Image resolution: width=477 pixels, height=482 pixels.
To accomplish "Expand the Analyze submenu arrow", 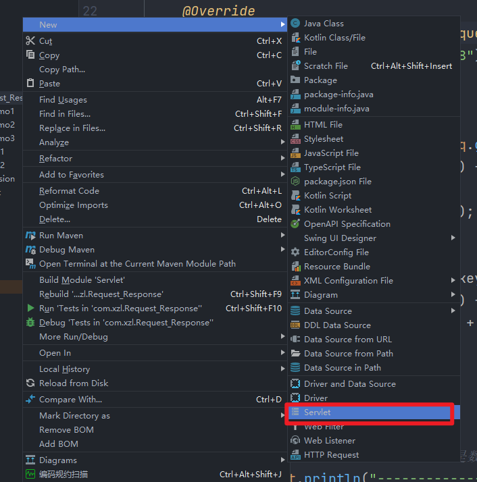I will (x=282, y=142).
